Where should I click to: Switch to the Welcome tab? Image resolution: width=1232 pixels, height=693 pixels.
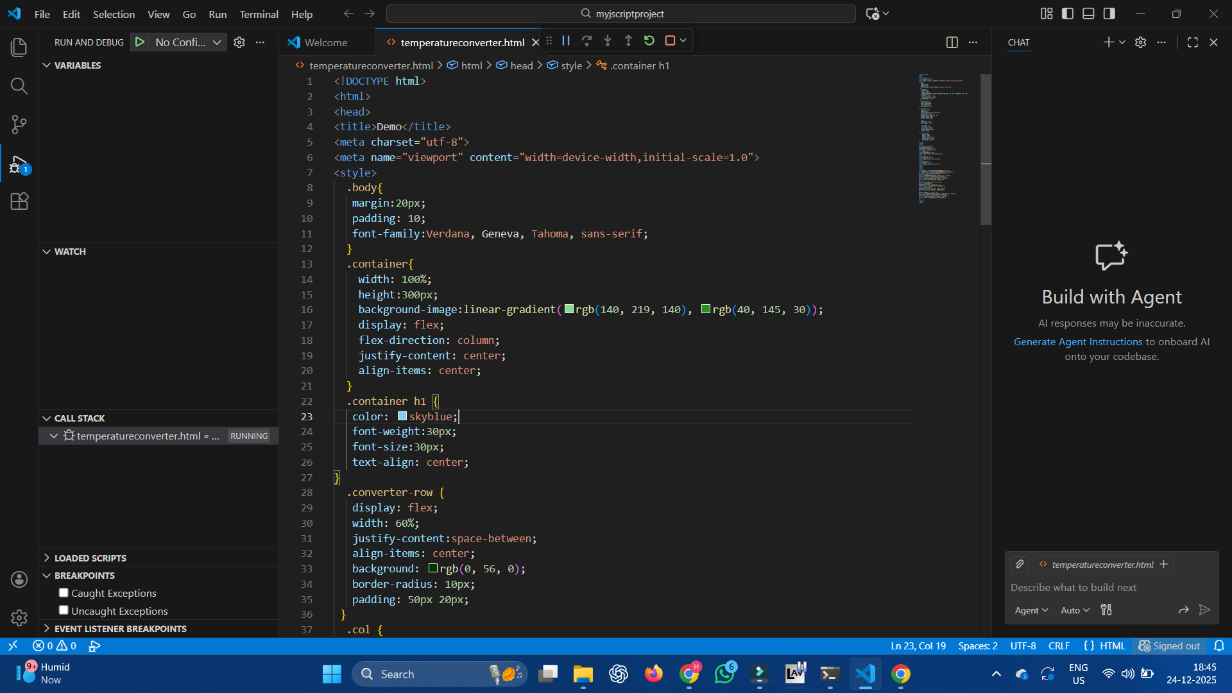325,42
